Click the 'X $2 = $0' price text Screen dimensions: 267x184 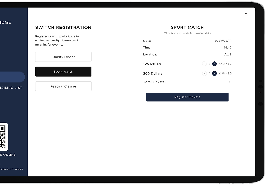coord(225,64)
